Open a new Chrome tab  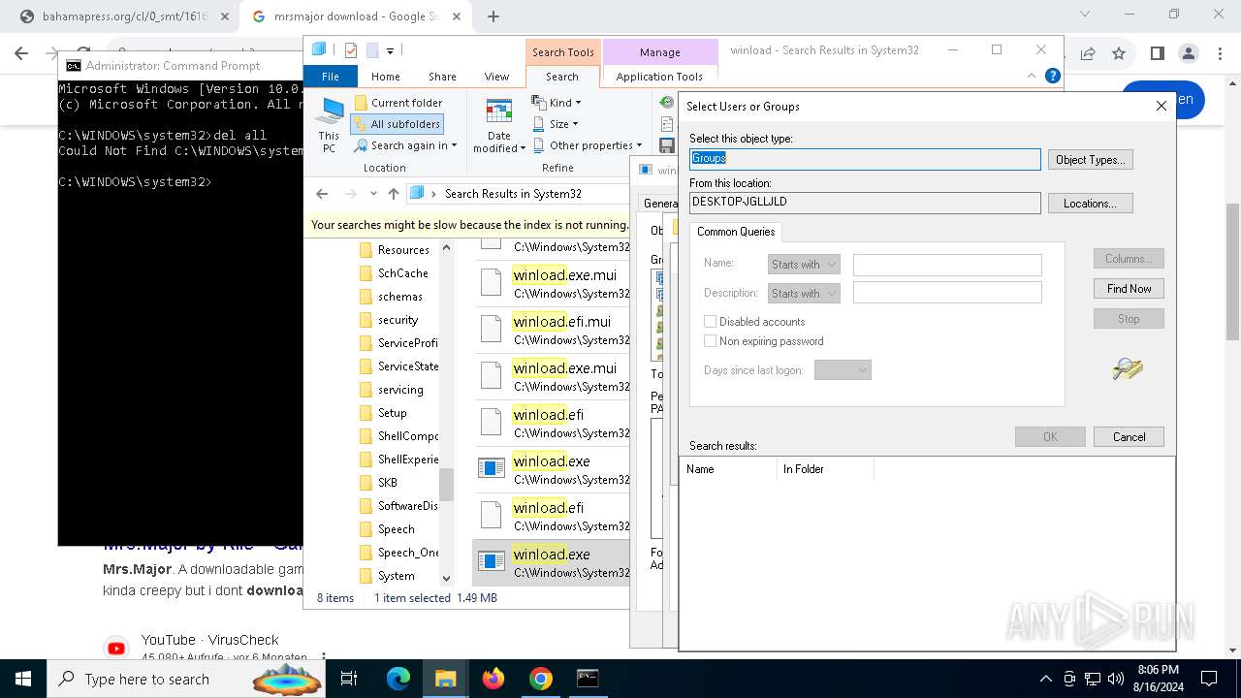click(x=493, y=16)
